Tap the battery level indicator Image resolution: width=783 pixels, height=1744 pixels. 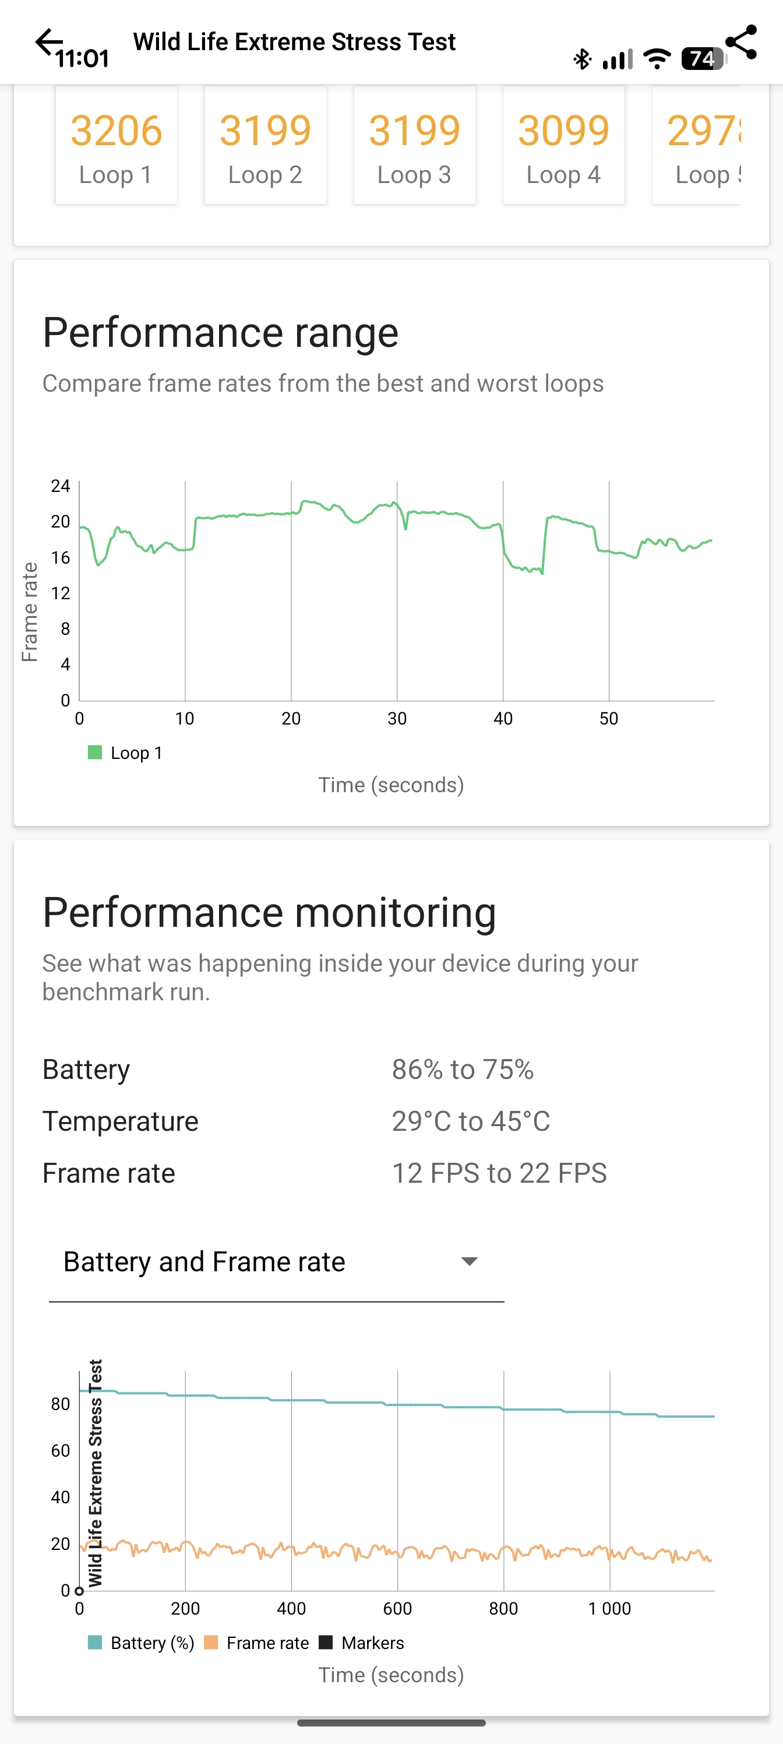tap(703, 59)
